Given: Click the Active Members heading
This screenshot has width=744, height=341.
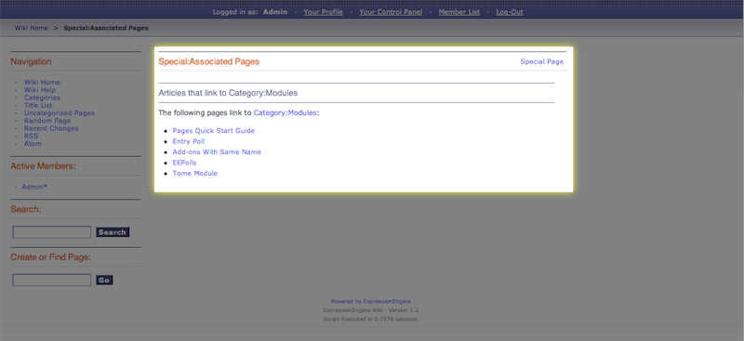Looking at the screenshot, I should pos(43,166).
